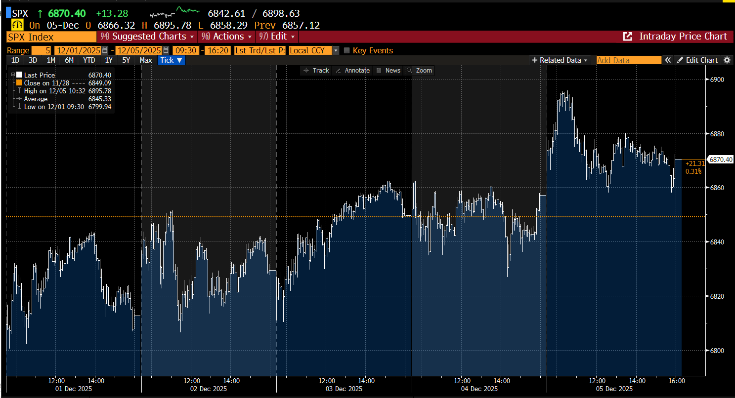This screenshot has height=398, width=735.
Task: Click the Low on 12/01 09:30 legend row
Action: (63, 107)
